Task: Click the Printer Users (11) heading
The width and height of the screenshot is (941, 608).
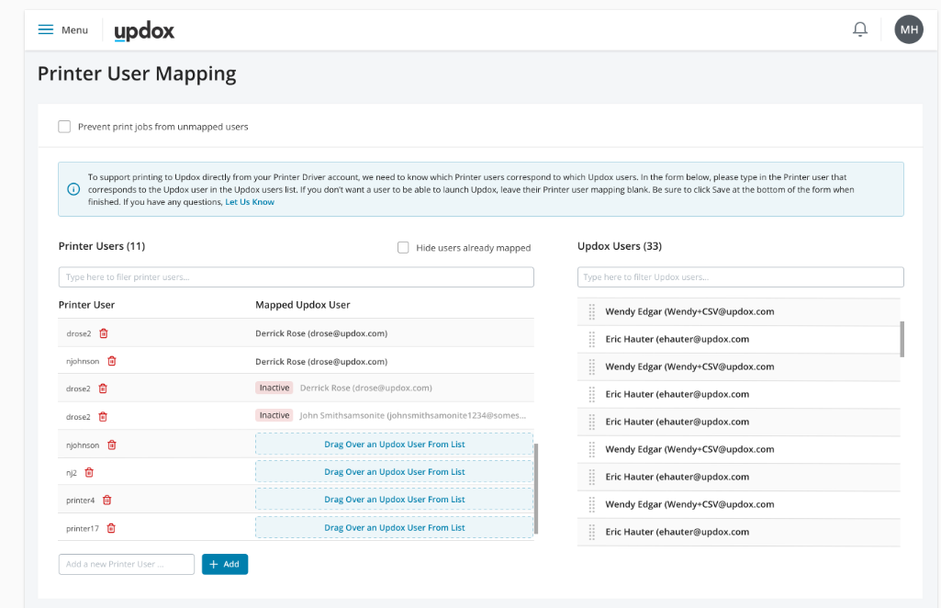Action: pos(101,246)
